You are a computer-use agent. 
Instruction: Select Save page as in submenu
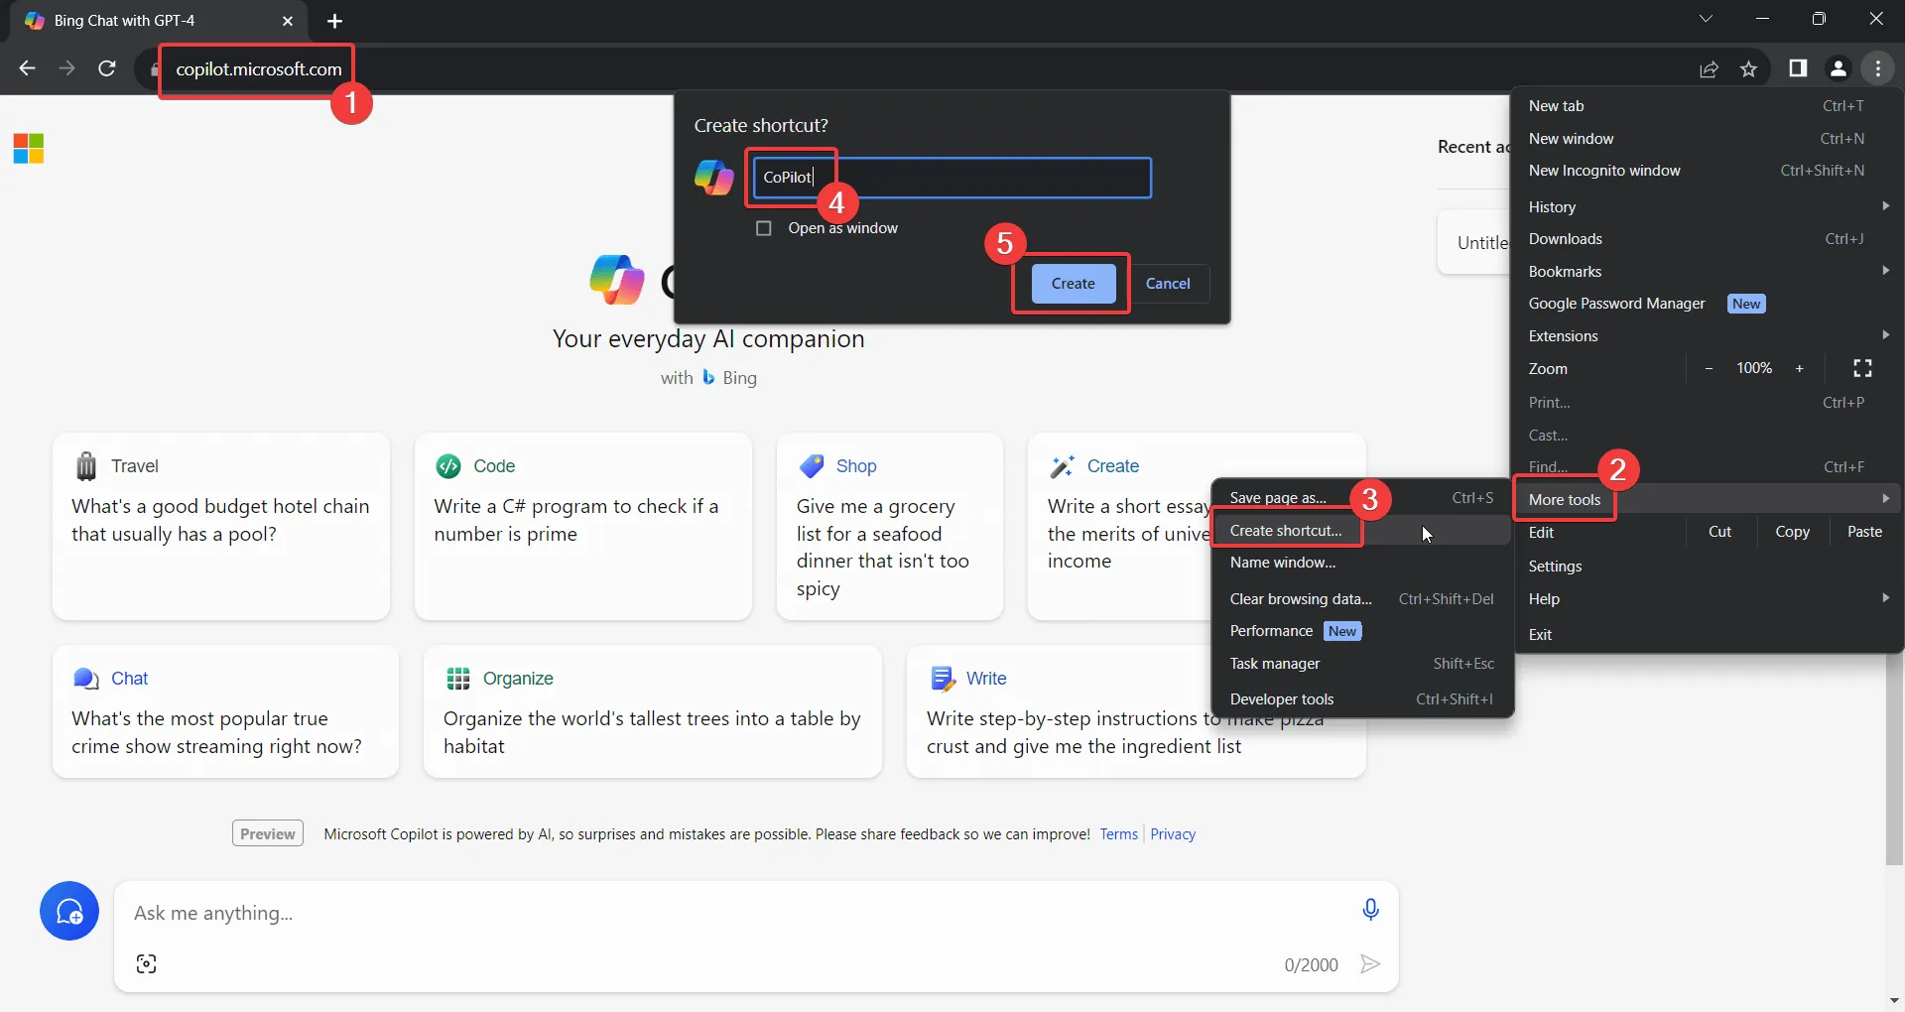1361,498
